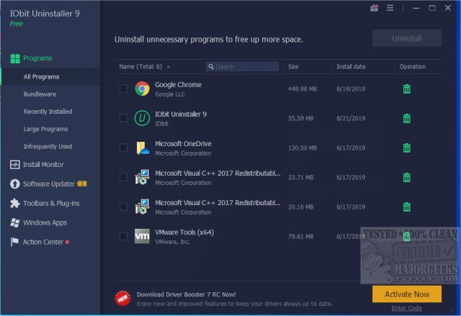The height and width of the screenshot is (316, 461).
Task: Open the hamburger options menu
Action: point(390,9)
